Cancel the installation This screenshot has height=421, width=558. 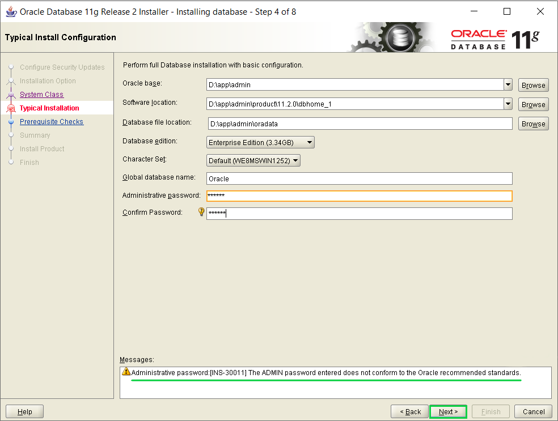[533, 411]
